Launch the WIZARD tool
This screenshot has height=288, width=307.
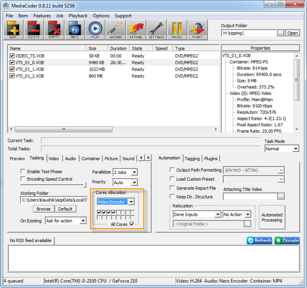pos(116,30)
